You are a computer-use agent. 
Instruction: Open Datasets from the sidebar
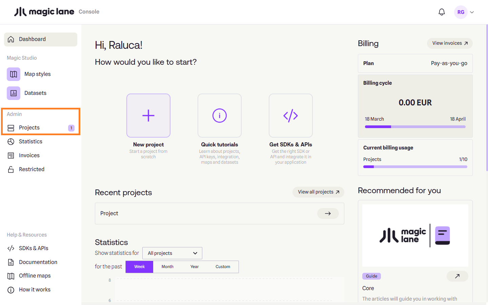35,93
